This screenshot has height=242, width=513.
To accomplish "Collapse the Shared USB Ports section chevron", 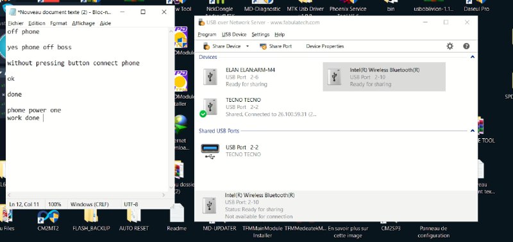I will coord(472,131).
